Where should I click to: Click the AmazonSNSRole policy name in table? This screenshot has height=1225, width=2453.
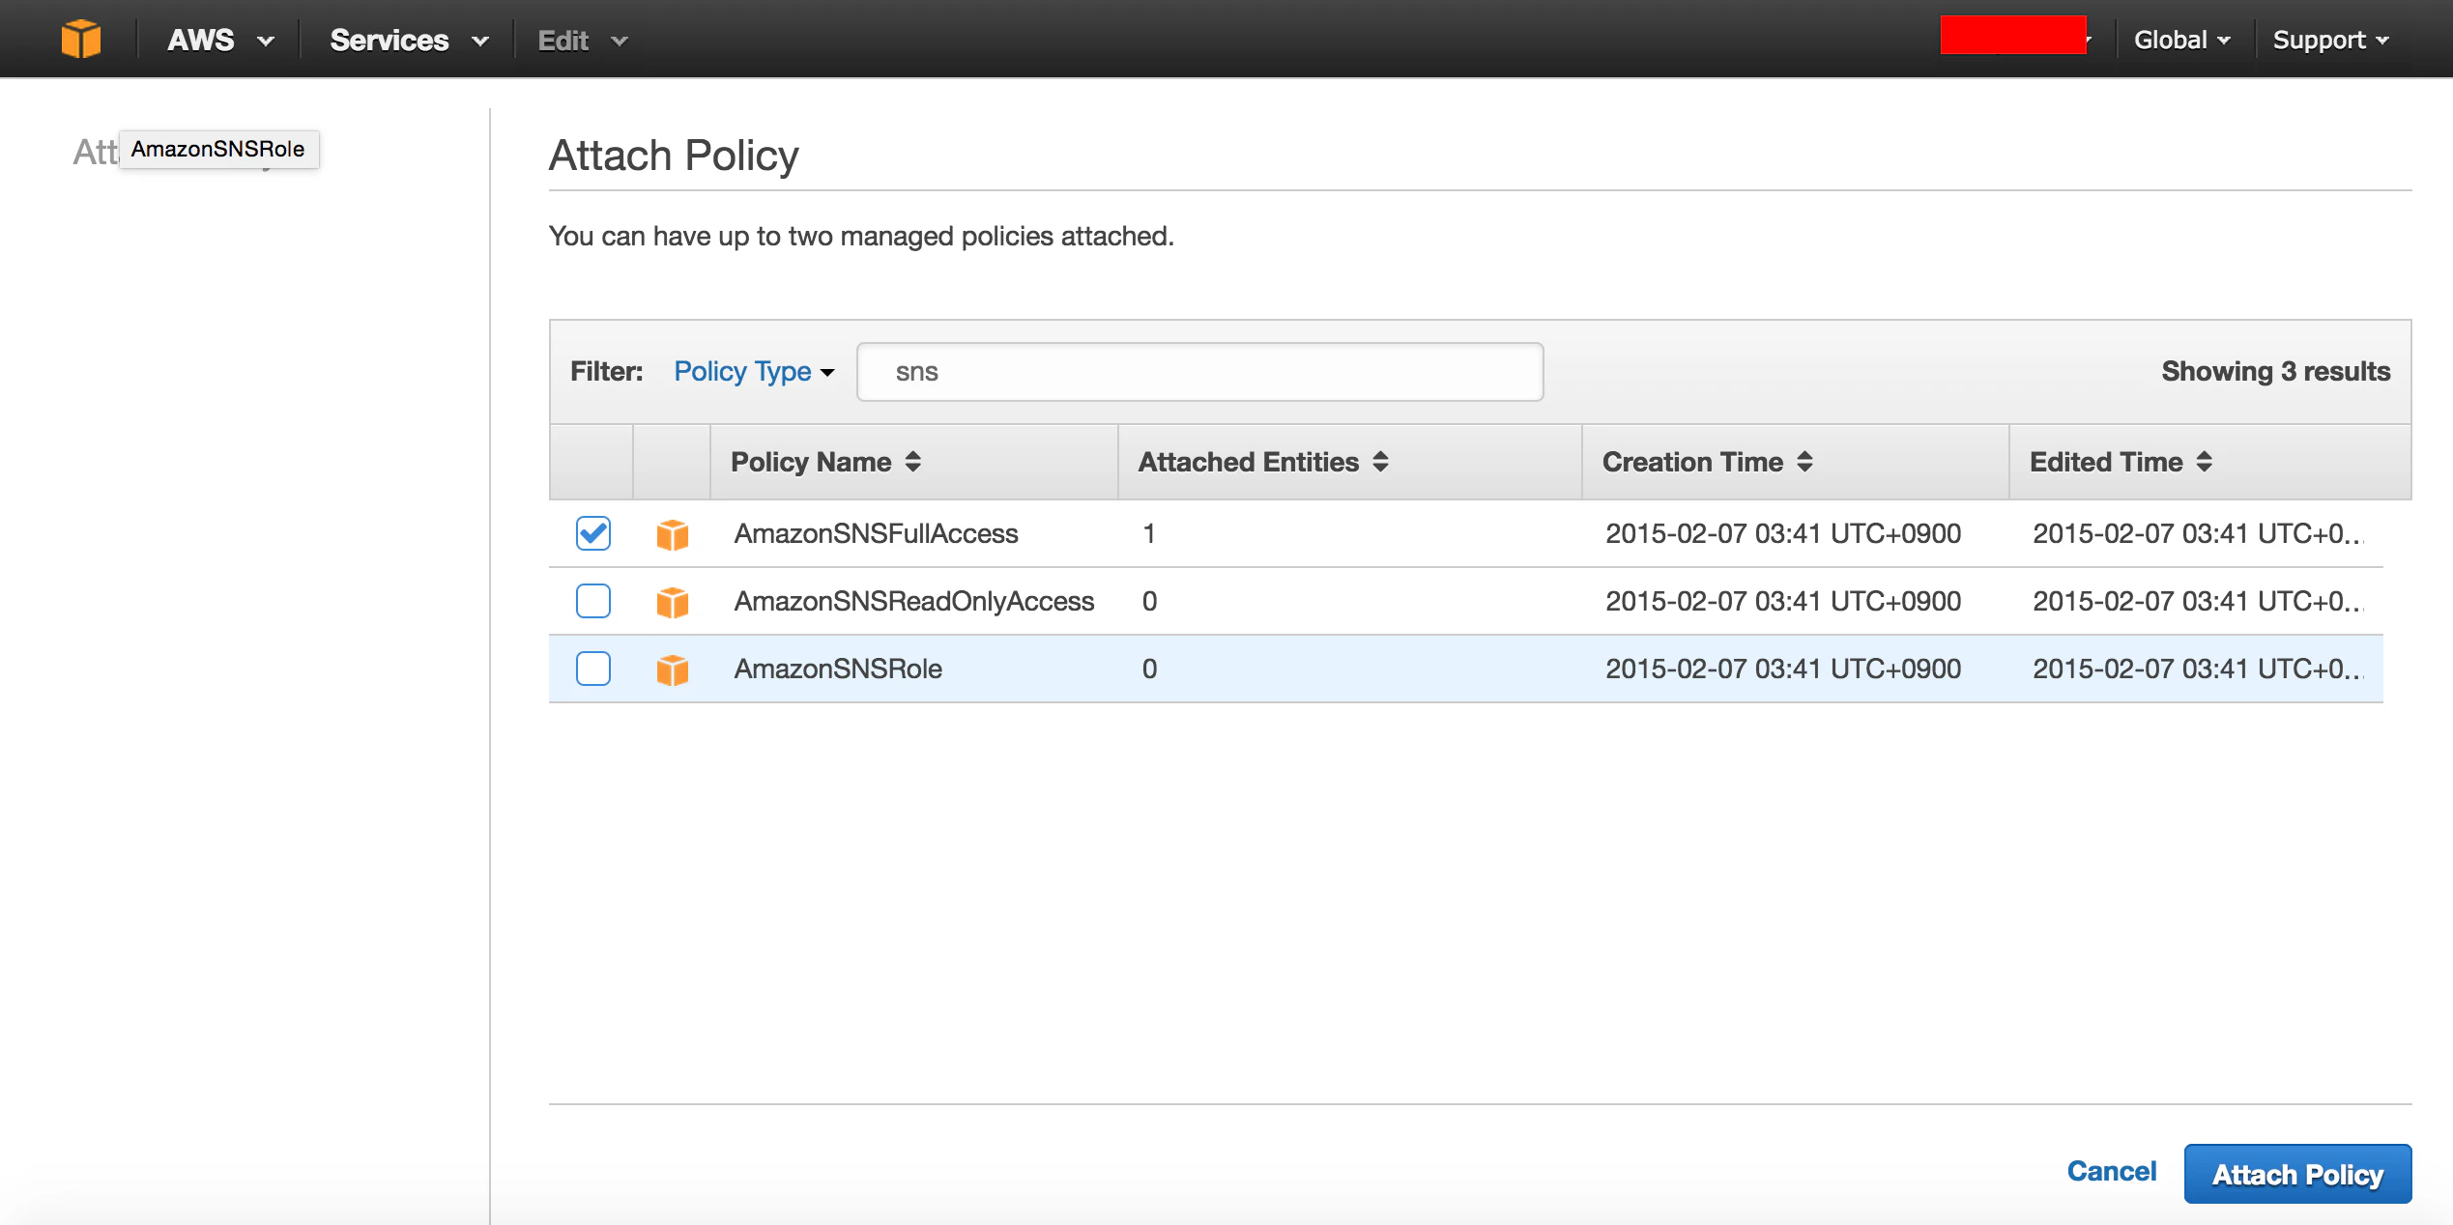(838, 669)
